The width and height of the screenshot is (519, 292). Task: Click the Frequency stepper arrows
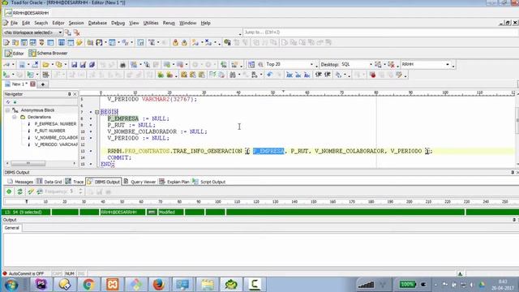point(80,191)
